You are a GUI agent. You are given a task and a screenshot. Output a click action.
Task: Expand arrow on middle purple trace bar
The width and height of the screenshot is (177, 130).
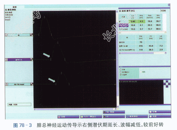(x=32, y=60)
